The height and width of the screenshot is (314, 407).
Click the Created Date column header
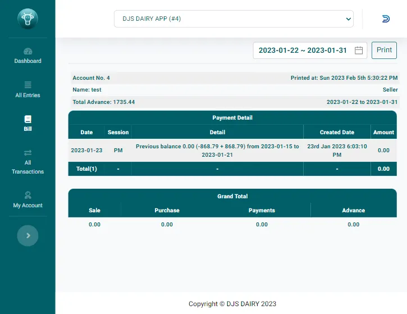tap(337, 132)
